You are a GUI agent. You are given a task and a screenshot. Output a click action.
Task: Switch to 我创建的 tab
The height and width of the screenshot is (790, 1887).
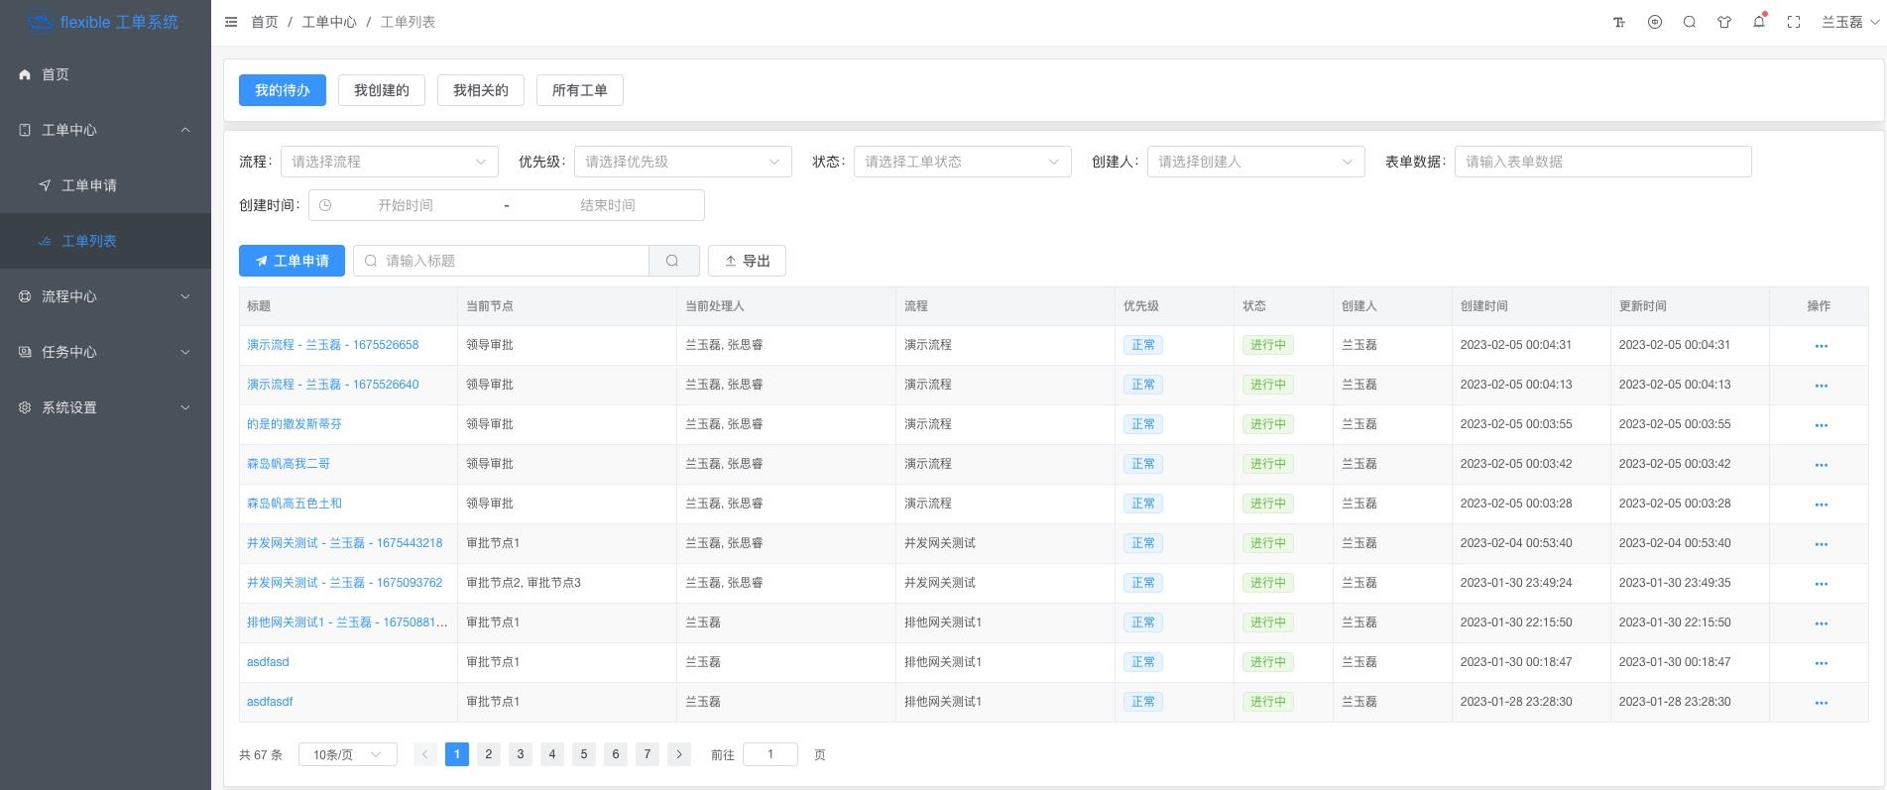[382, 90]
